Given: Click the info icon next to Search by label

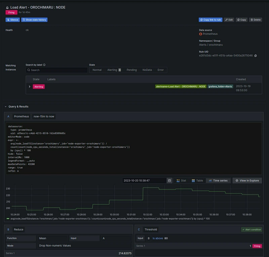Looking at the screenshot, I should 44,65.
